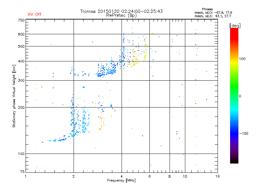Click the 300 tick label on height axis
This screenshot has width=256, height=192.
[21, 81]
